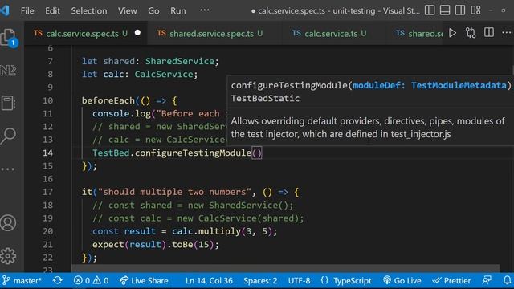Open the Customize Layout icon
514x289 pixels.
point(475,10)
